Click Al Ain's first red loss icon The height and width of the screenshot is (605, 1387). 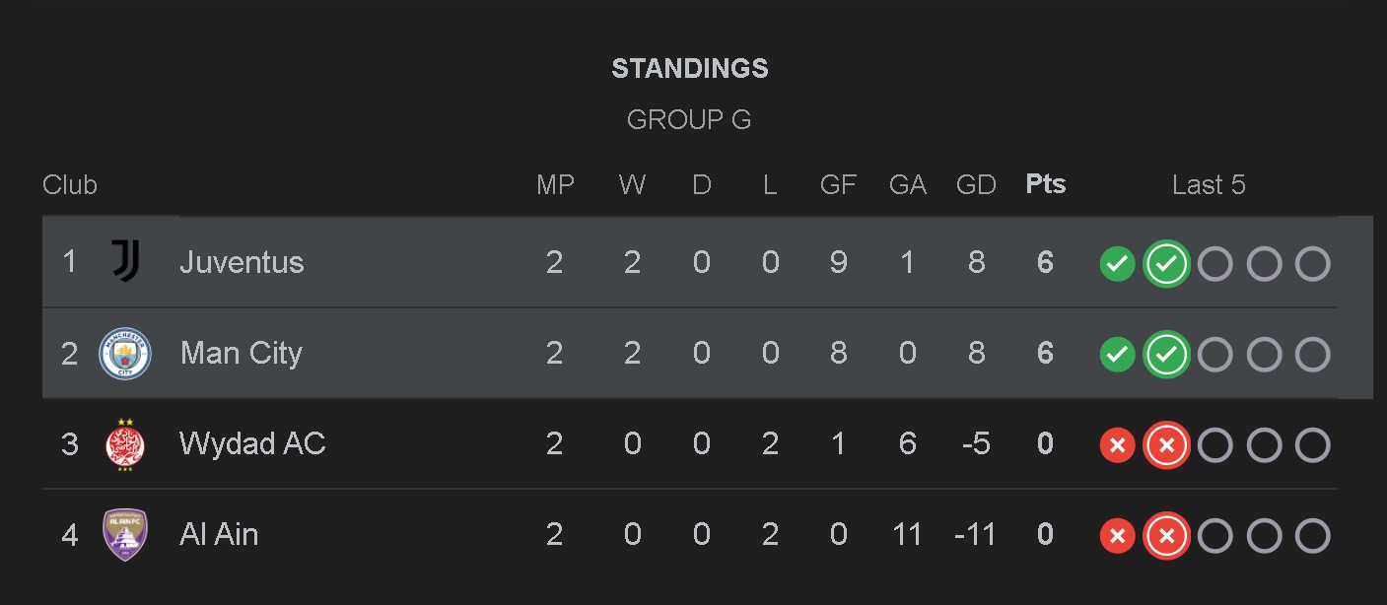(1117, 536)
